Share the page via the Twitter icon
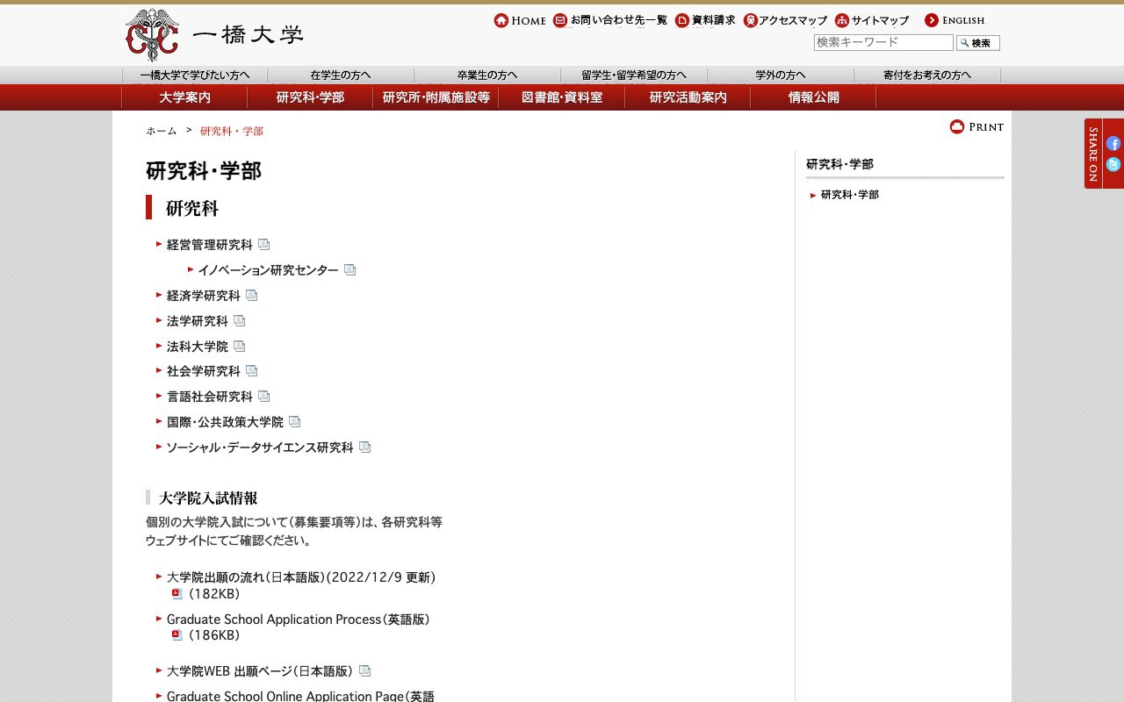 click(1113, 164)
